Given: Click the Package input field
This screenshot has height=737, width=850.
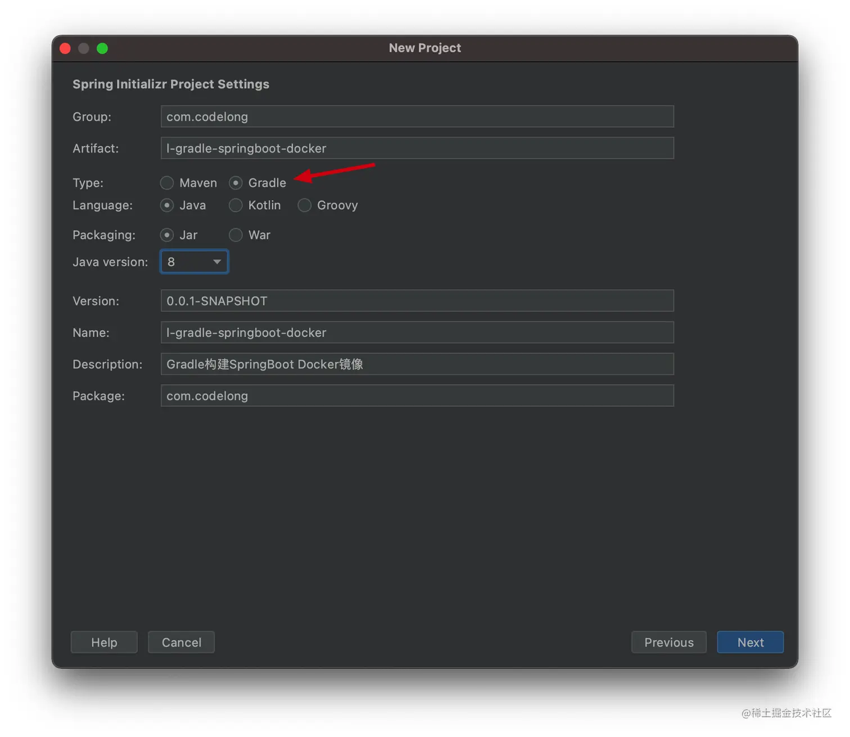Looking at the screenshot, I should pos(417,396).
